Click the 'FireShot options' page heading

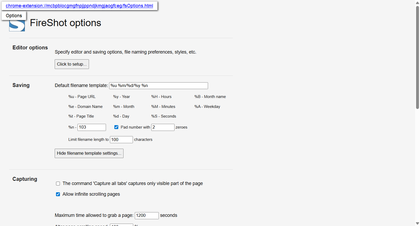point(65,23)
